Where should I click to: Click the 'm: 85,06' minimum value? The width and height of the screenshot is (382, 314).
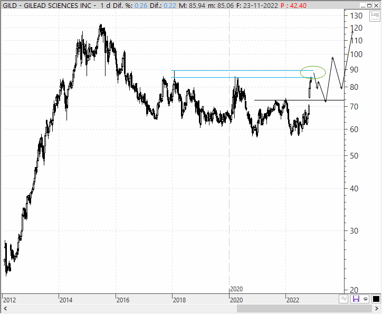221,6
